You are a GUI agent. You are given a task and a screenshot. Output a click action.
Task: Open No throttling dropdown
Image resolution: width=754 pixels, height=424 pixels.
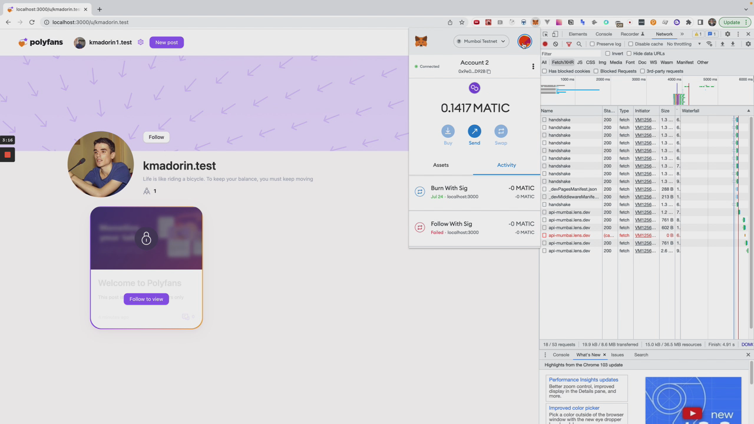click(684, 44)
